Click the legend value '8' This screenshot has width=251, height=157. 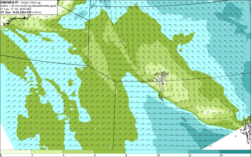tap(126, 155)
